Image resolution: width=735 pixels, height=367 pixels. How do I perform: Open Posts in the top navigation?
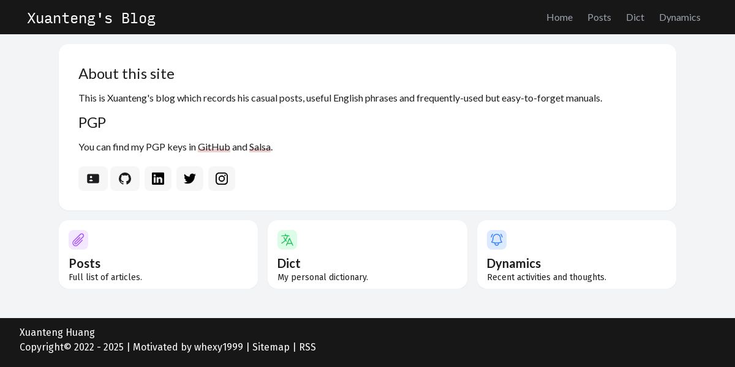click(599, 17)
